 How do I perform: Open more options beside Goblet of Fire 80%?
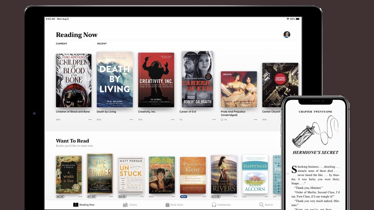(173, 197)
